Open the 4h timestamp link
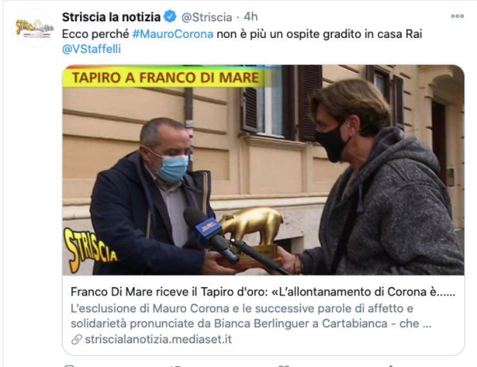Viewport: 477px width, 367px height. (251, 17)
